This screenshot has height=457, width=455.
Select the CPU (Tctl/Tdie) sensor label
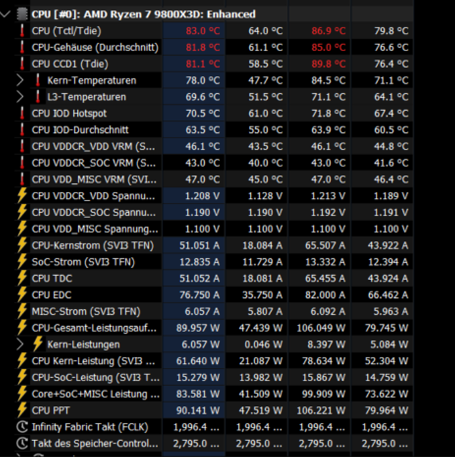click(66, 31)
